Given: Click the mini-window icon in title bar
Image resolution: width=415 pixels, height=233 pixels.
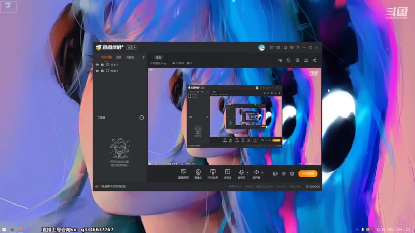Looking at the screenshot, I should (x=285, y=48).
